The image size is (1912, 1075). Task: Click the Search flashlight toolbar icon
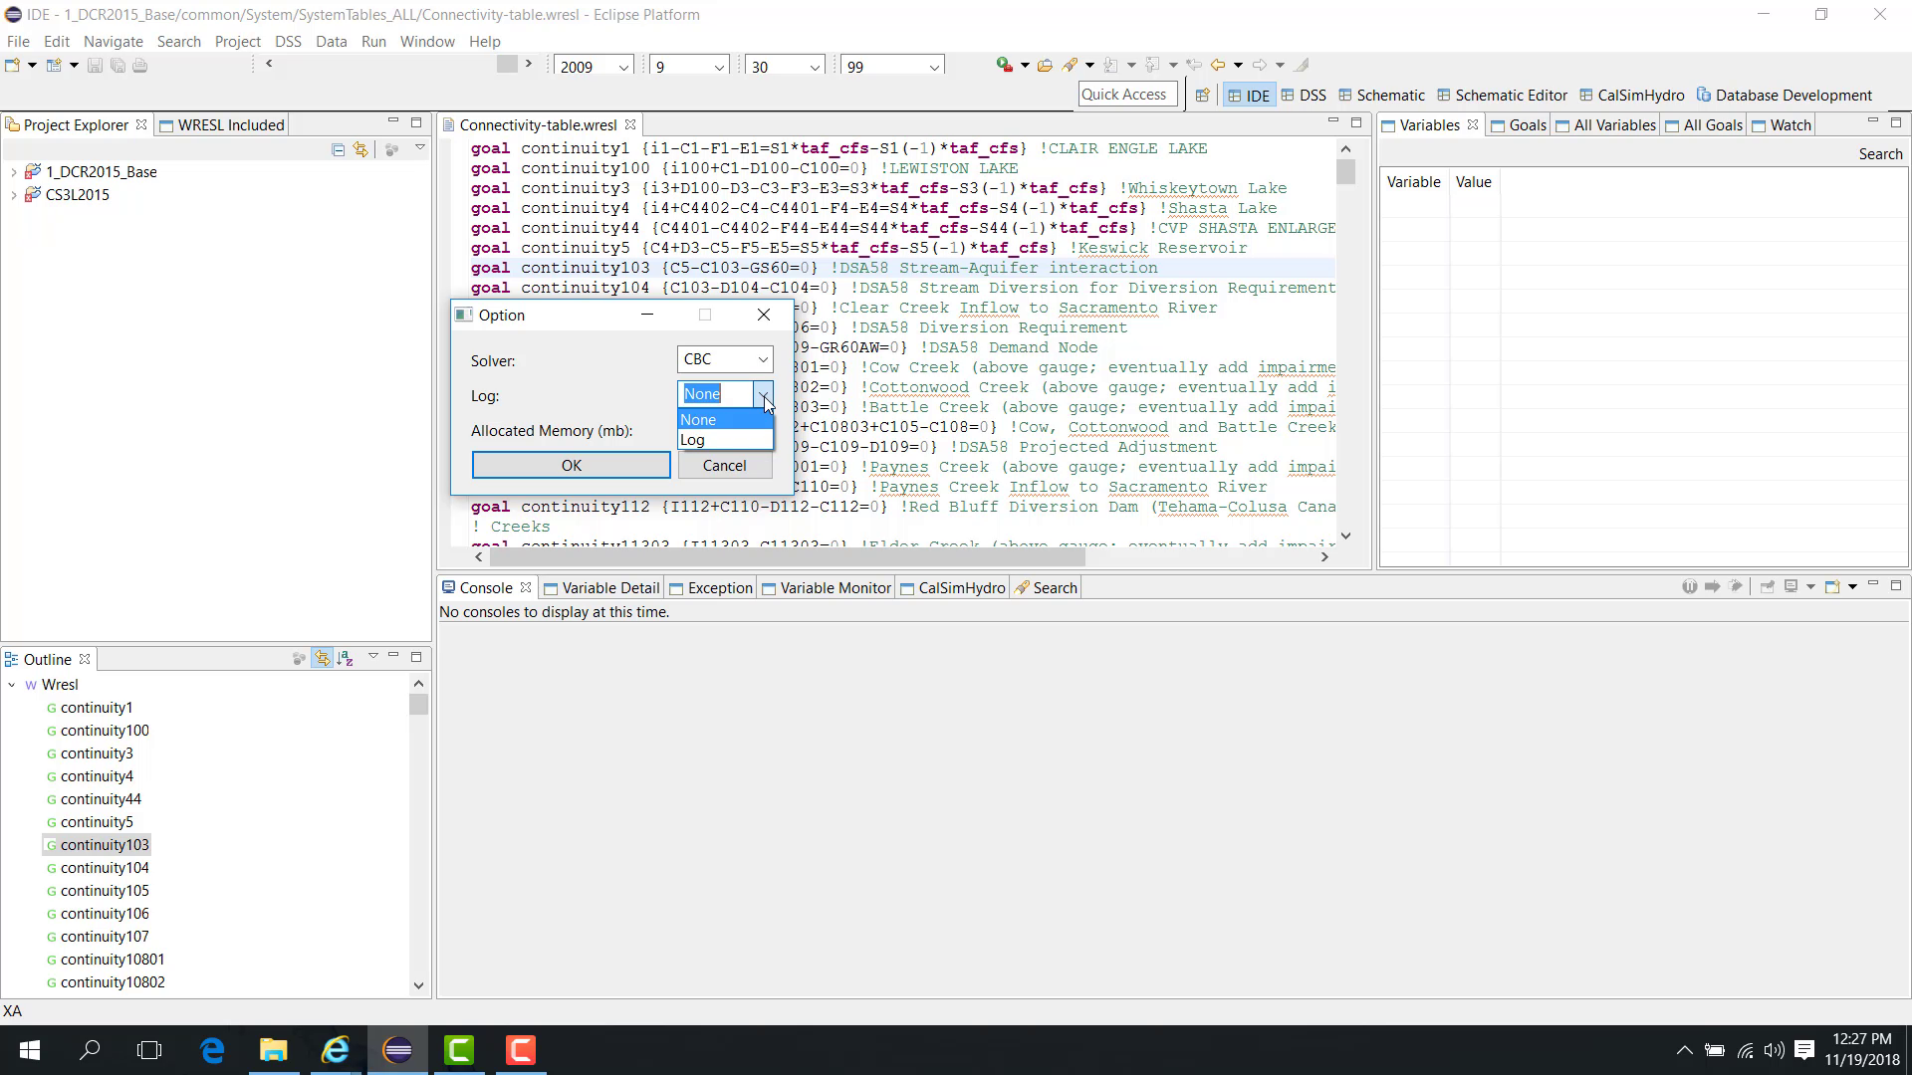point(1071,66)
